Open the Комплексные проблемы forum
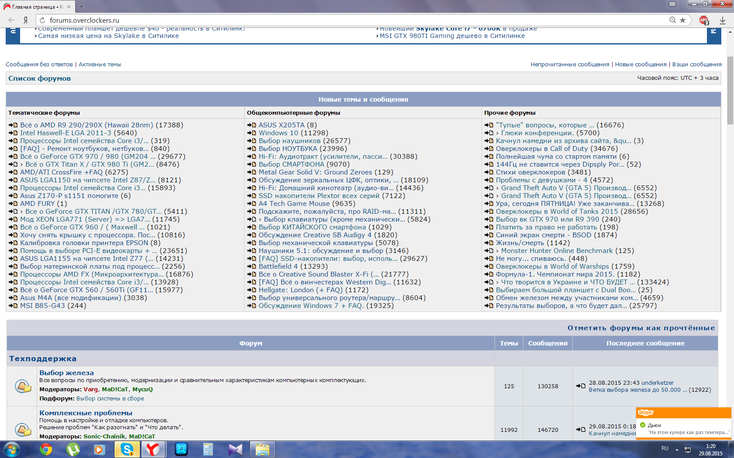 click(x=86, y=413)
